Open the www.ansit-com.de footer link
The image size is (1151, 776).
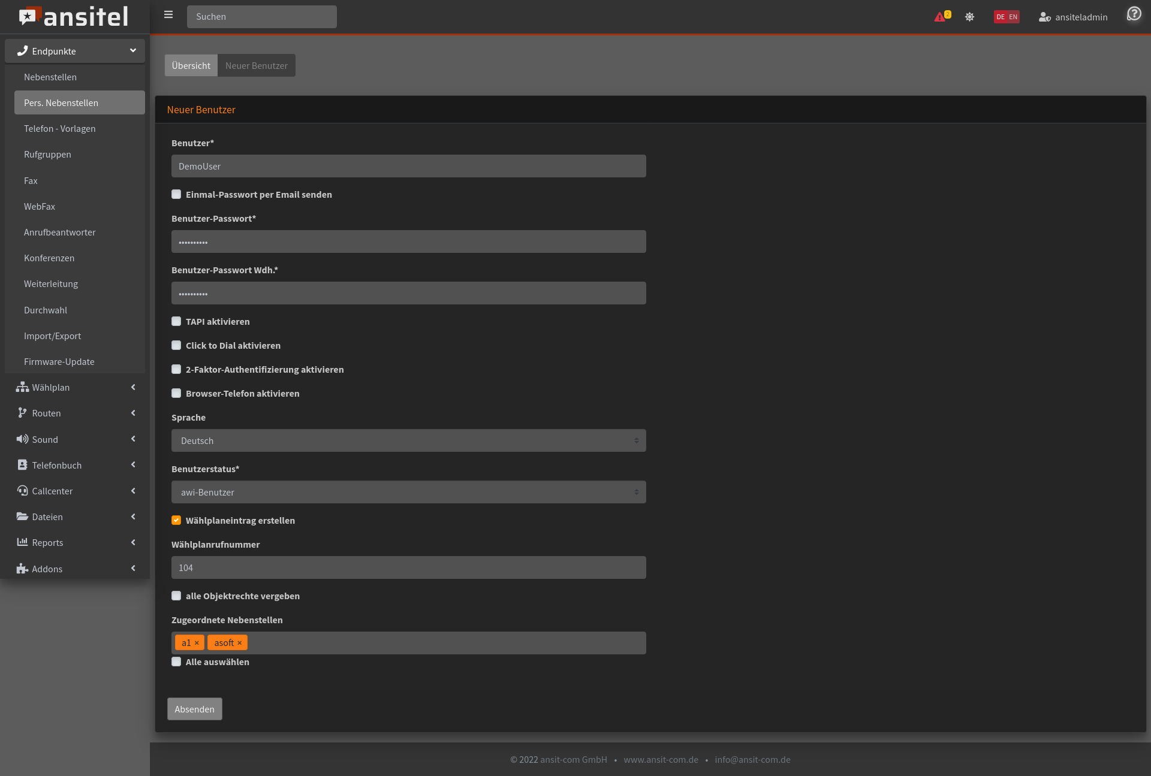661,760
